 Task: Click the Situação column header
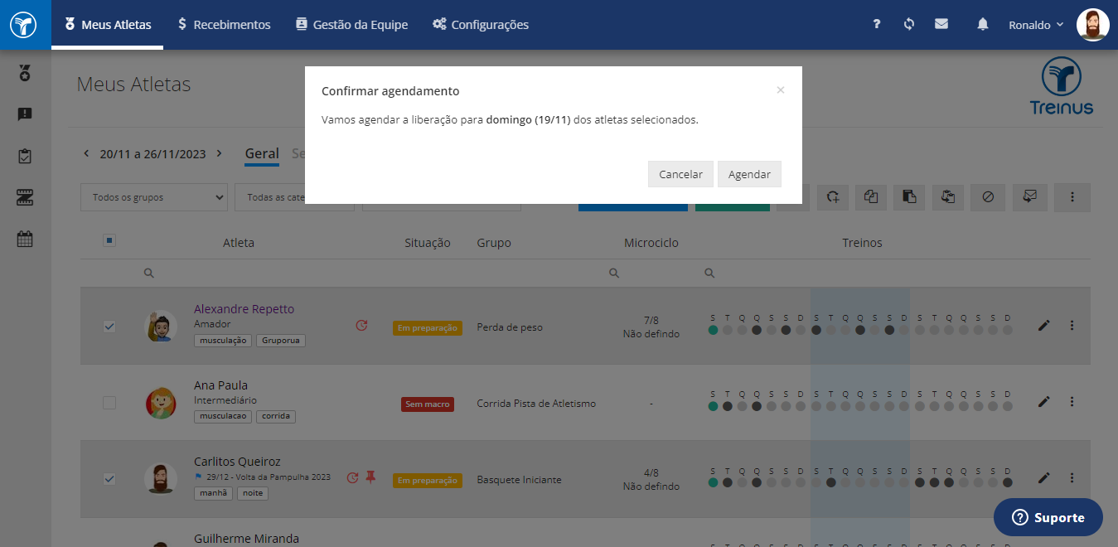pos(427,243)
